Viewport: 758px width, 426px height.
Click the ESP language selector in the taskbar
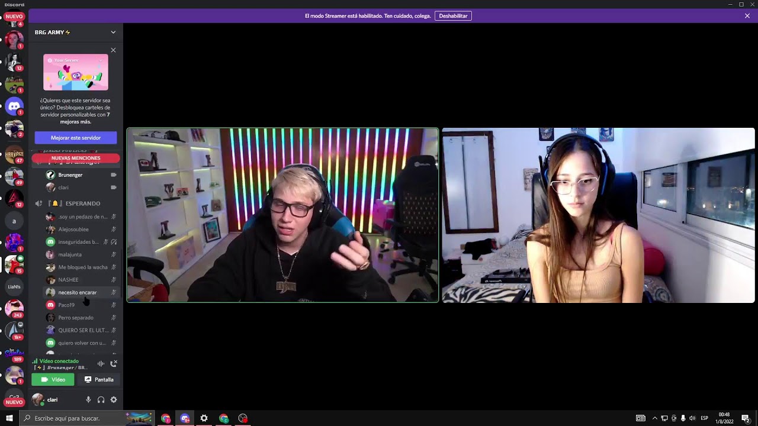coord(705,418)
